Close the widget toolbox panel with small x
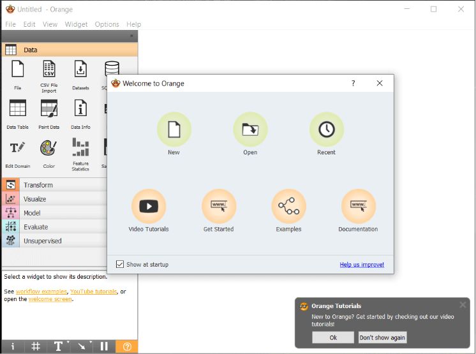The height and width of the screenshot is (354, 476). click(x=131, y=36)
